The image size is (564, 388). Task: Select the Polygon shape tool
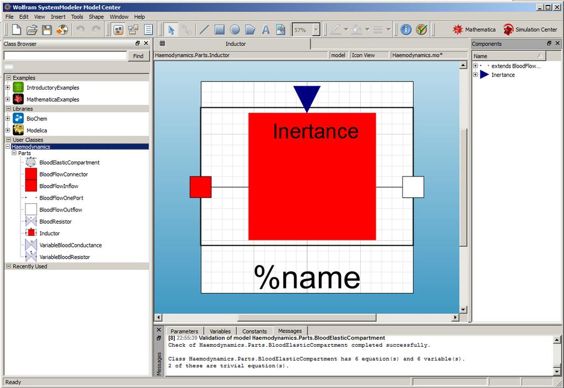tap(250, 30)
